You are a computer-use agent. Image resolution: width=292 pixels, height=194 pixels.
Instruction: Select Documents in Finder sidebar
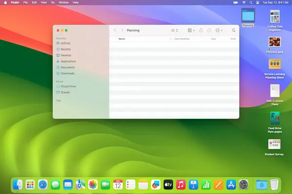(66, 67)
